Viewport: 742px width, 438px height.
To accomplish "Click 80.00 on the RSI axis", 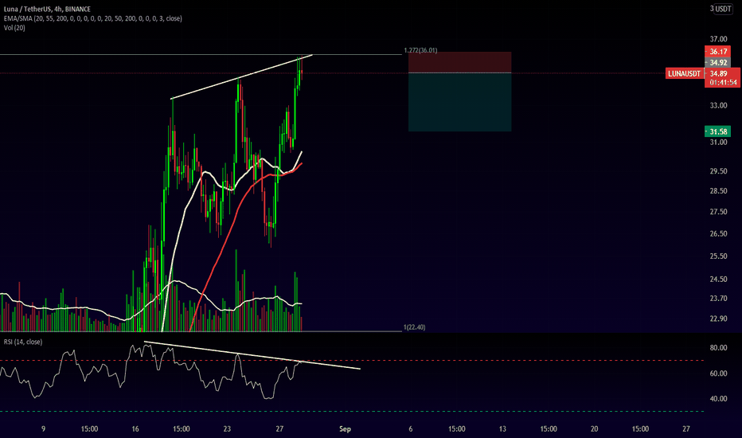I will (x=718, y=347).
